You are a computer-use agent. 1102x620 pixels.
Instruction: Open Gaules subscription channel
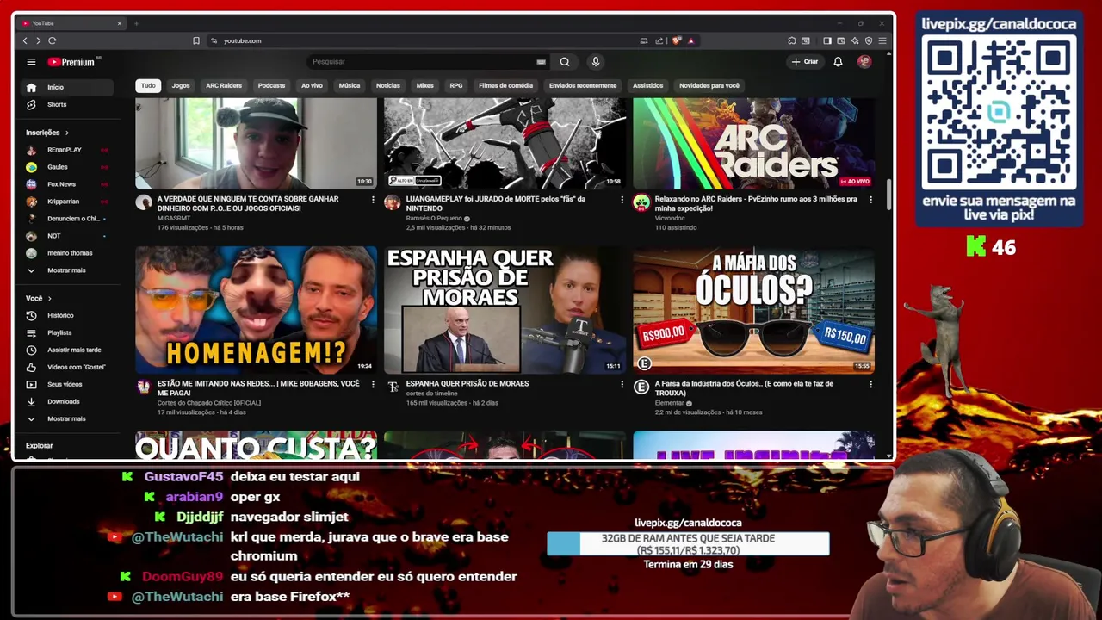(x=66, y=167)
